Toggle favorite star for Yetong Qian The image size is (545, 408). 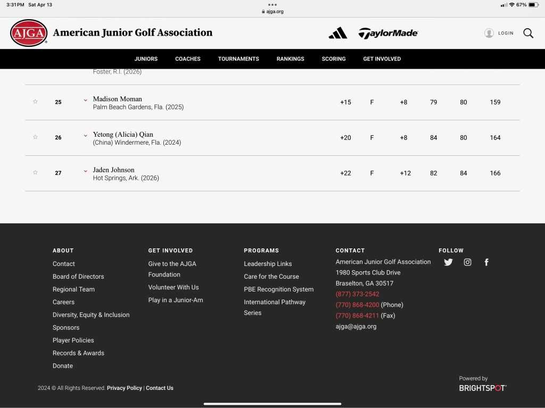[x=36, y=137]
